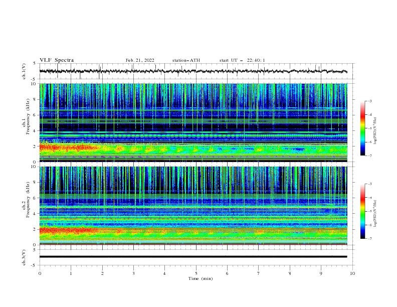Click the 'start UT = 22:40:1' label

[242, 60]
